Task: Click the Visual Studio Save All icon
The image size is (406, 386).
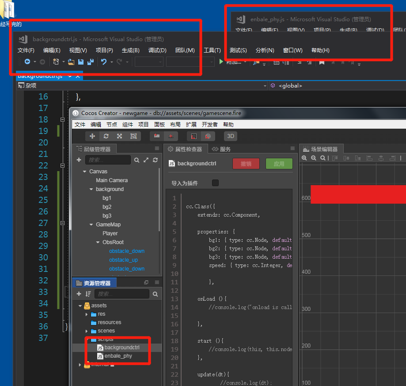Action: [90, 62]
